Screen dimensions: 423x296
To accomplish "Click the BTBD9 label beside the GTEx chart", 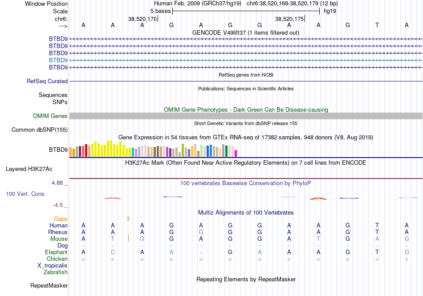I will coord(58,150).
